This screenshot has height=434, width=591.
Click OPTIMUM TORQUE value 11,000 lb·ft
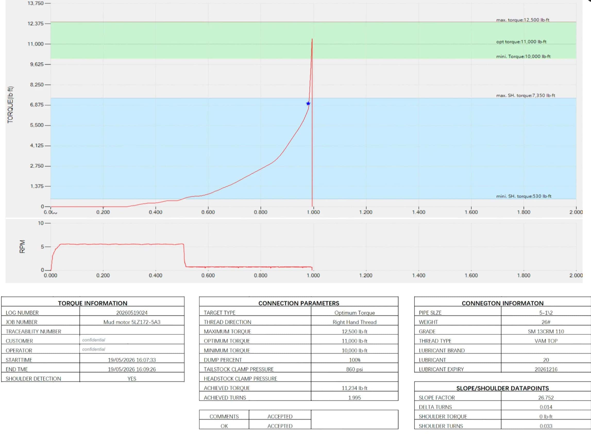pos(354,341)
